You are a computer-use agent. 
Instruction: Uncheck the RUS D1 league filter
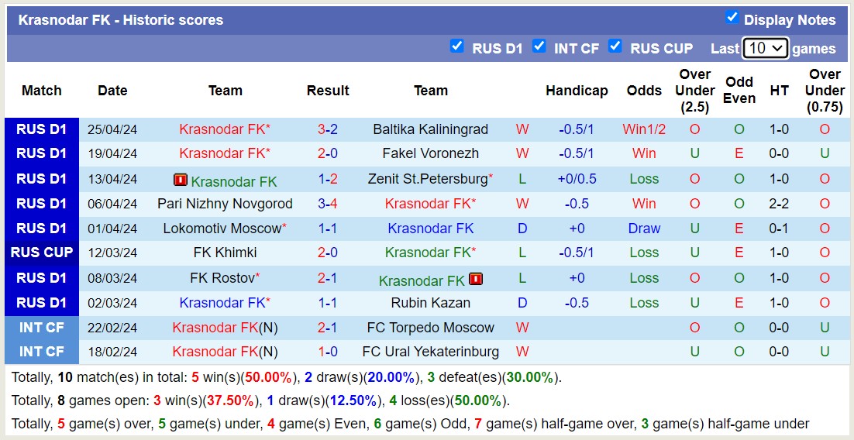[x=457, y=46]
